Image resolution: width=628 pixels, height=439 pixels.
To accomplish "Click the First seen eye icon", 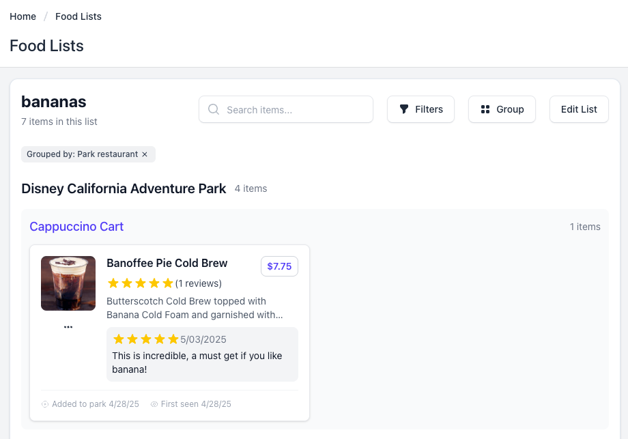I will pos(154,404).
